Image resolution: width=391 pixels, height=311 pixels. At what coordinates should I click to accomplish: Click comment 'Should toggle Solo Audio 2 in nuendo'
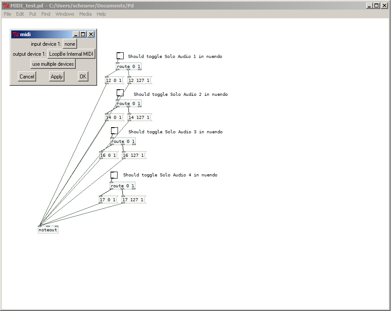coord(181,94)
